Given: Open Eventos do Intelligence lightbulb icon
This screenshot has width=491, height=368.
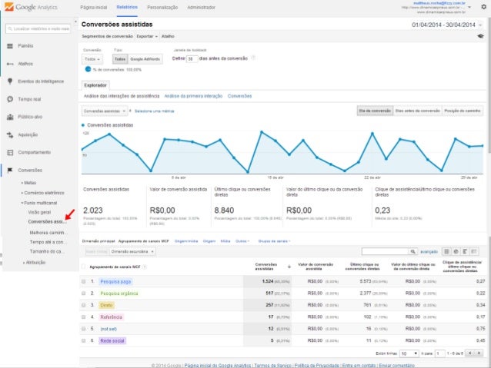Looking at the screenshot, I should (9, 81).
